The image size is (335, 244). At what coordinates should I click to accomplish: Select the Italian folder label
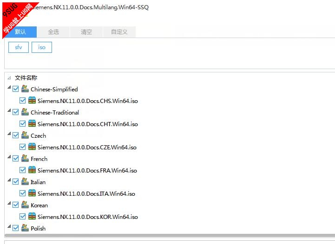tap(38, 182)
